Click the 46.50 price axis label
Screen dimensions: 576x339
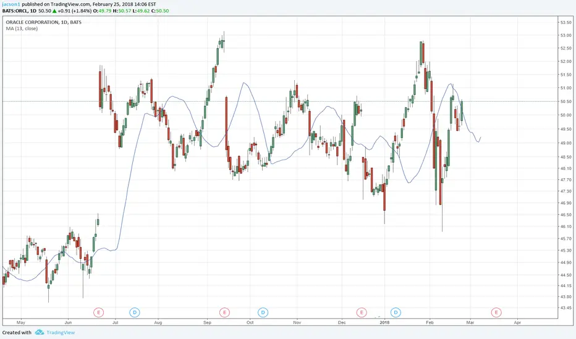(565, 214)
